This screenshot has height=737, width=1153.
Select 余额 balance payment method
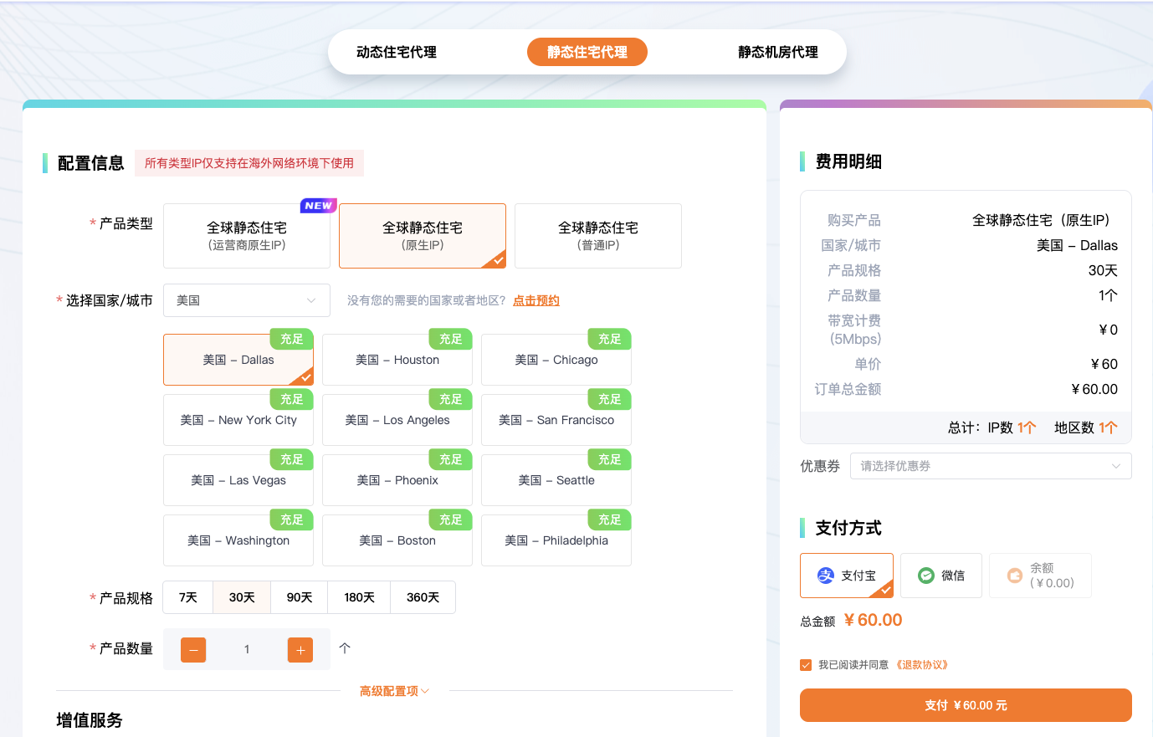1040,576
